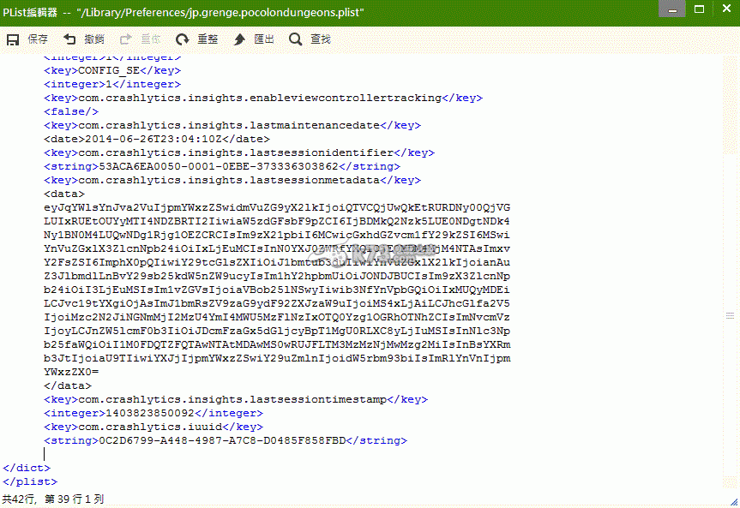Click the closing </dict> tag
This screenshot has width=740, height=508.
point(27,468)
